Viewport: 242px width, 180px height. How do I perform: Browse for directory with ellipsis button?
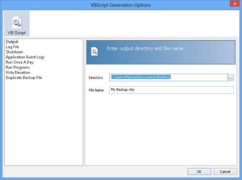click(231, 78)
